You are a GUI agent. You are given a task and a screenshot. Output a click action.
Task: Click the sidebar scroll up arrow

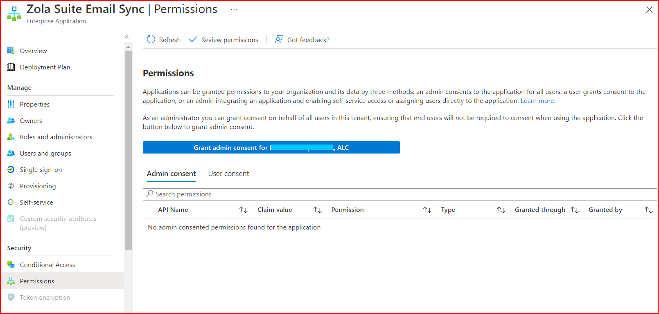(x=129, y=47)
